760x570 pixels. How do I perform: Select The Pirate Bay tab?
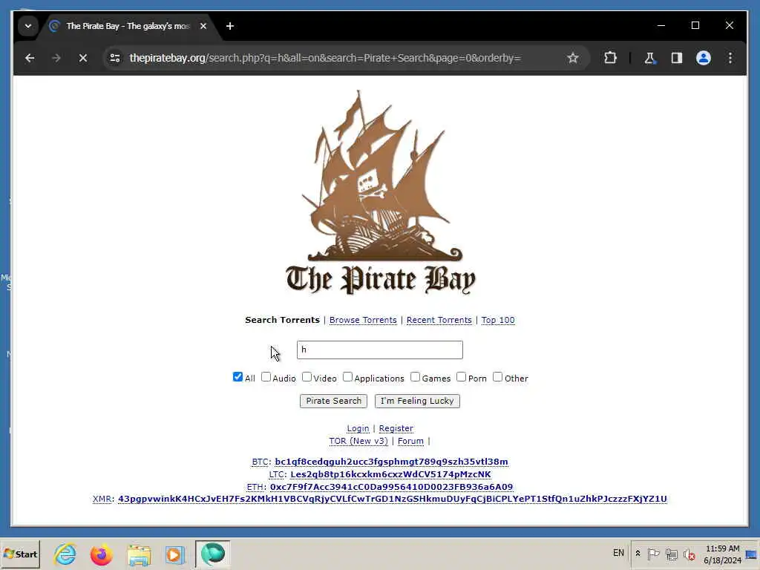pyautogui.click(x=128, y=26)
